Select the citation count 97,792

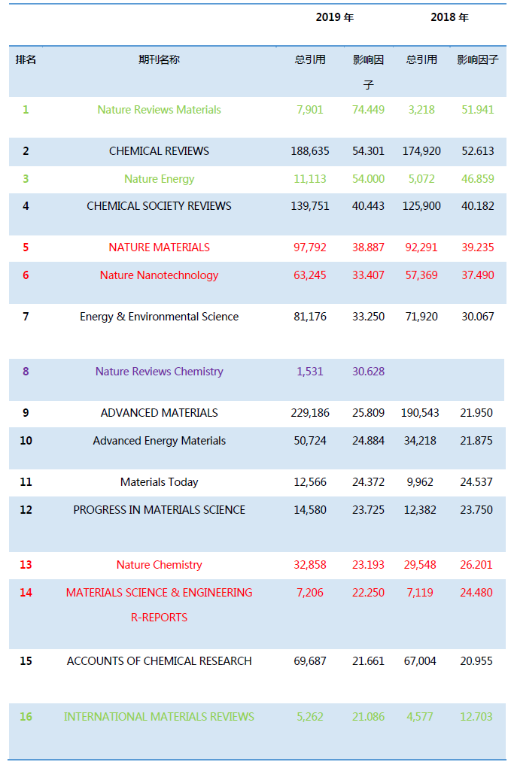[x=309, y=247]
